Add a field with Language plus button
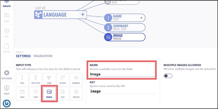Screen dimensions: 218x109 [83, 14]
